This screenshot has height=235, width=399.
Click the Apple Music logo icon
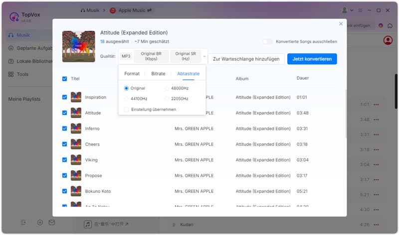click(113, 10)
